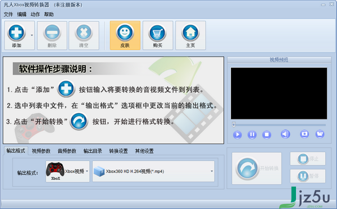The image size is (337, 209).
Task: Minimize the converter window
Action: (x=324, y=4)
